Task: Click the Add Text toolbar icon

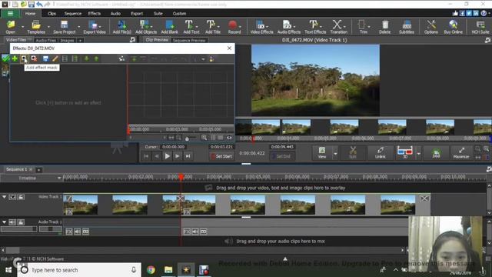Action: click(191, 27)
